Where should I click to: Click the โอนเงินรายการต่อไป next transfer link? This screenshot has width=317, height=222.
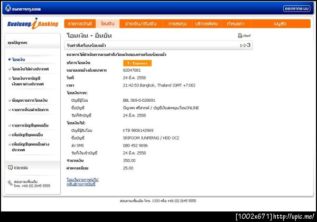pyautogui.click(x=82, y=179)
